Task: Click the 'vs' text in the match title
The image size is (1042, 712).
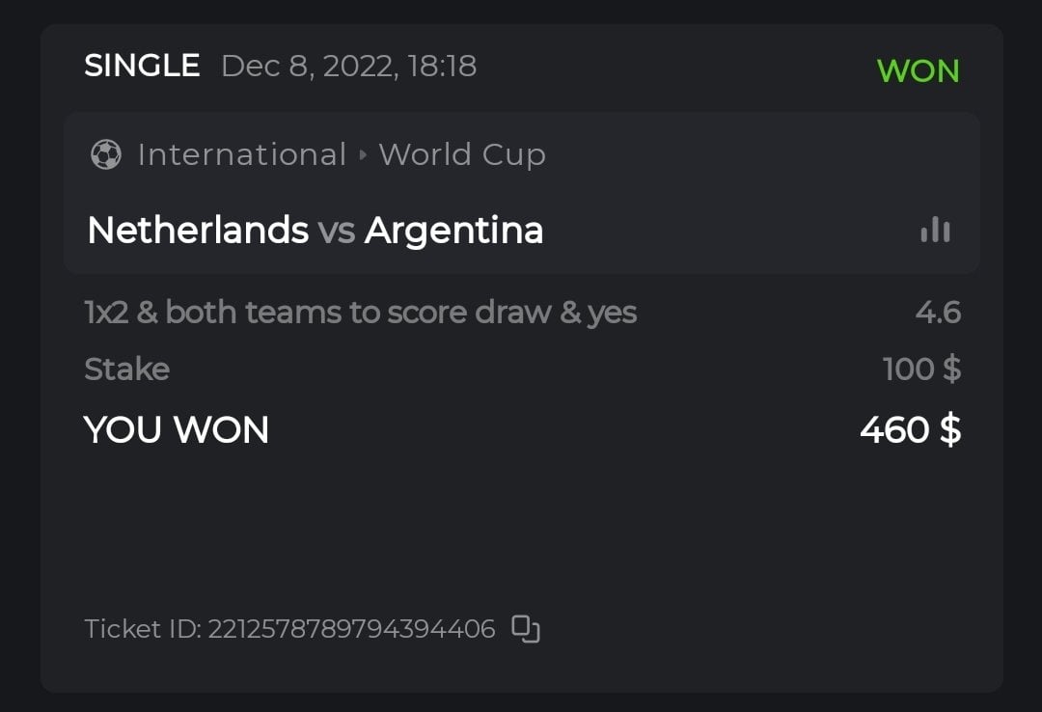Action: 337,231
